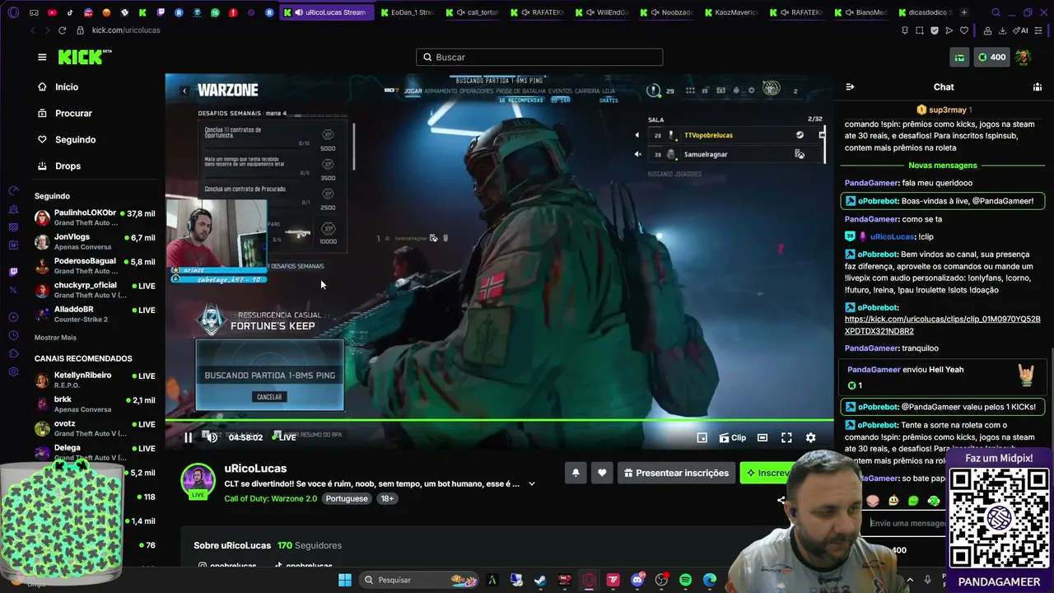Click the Kick search box
Image resolution: width=1054 pixels, height=593 pixels.
coord(539,57)
